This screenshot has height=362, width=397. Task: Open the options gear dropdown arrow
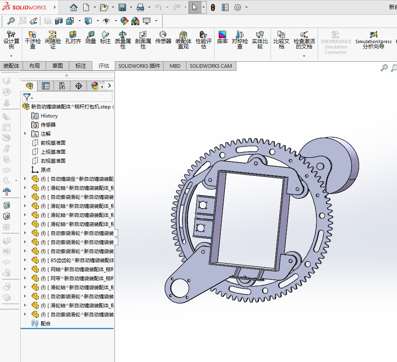(246, 7)
